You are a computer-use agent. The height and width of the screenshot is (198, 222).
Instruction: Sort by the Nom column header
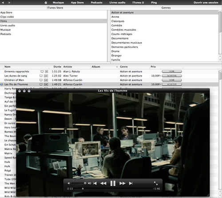[x=26, y=67]
